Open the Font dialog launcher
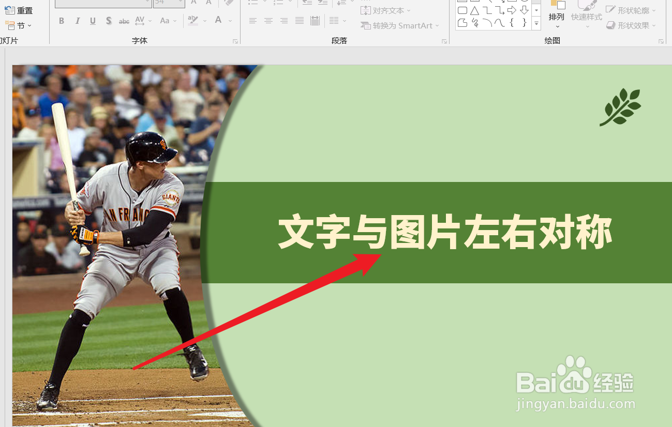 coord(235,41)
